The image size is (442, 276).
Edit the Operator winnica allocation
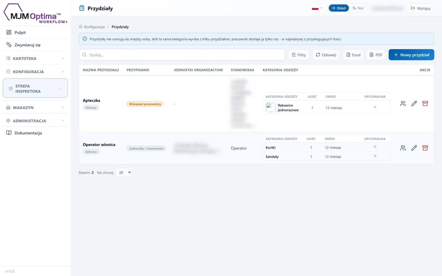pyautogui.click(x=414, y=148)
